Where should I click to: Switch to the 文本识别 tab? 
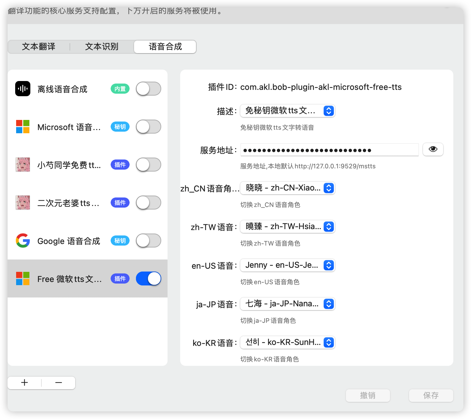(102, 47)
